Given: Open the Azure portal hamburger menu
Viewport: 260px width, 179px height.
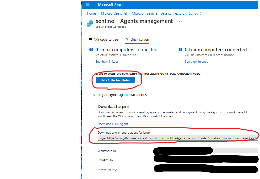Looking at the screenshot, I should pos(88,5).
